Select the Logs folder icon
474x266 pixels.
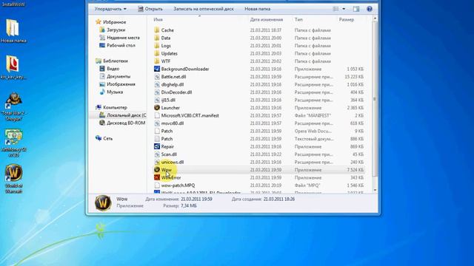point(156,46)
